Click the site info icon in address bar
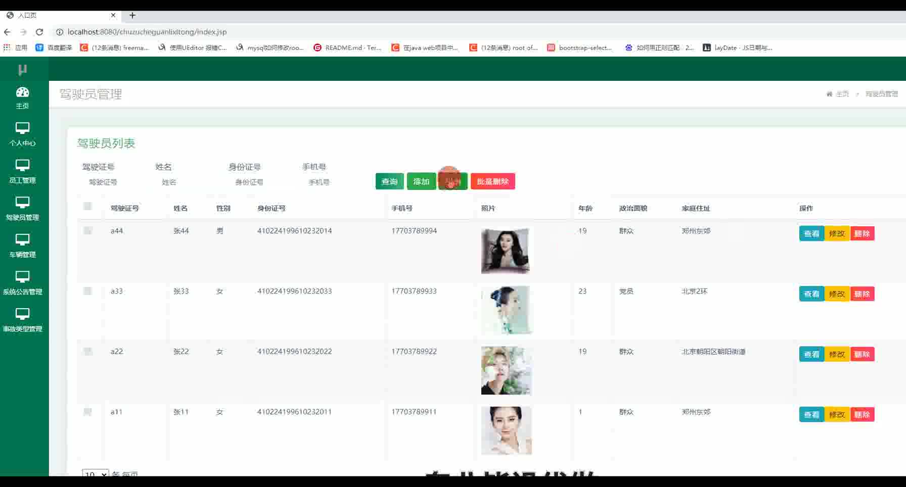Image resolution: width=906 pixels, height=487 pixels. (x=59, y=32)
